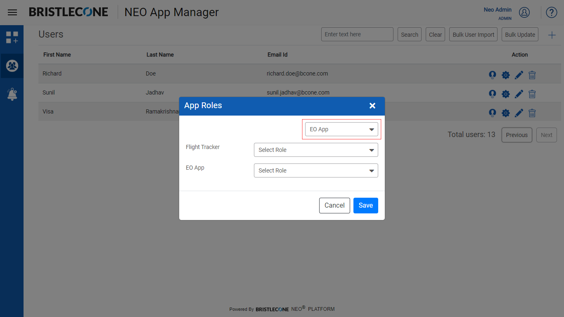Open settings gear for Sunil
Viewport: 564px width, 317px height.
(x=506, y=94)
